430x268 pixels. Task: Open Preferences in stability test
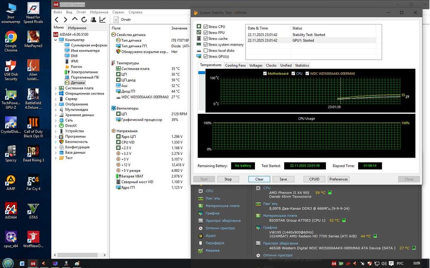click(x=338, y=179)
